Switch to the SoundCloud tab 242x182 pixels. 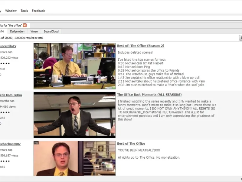tap(51, 32)
